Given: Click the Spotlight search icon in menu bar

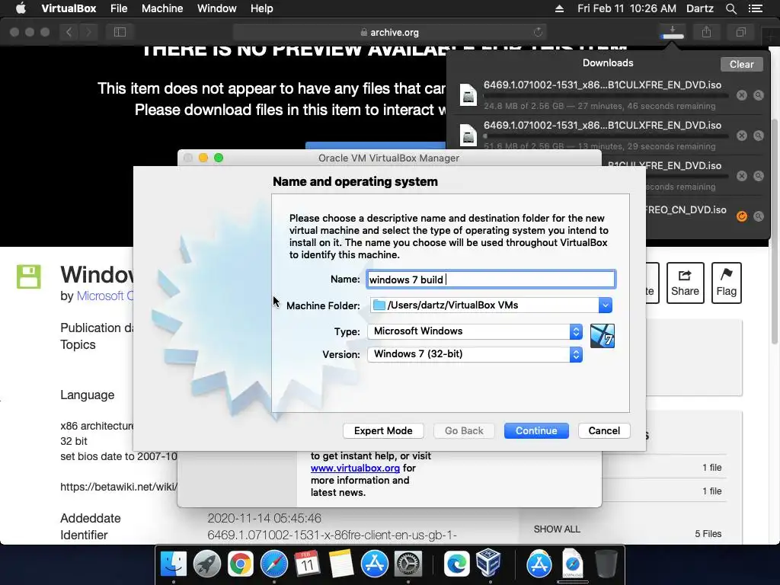Looking at the screenshot, I should [x=730, y=8].
